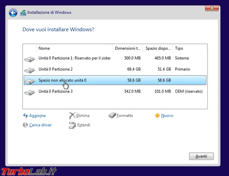Click the Aggiorna refresh arrows icon

coord(25,115)
